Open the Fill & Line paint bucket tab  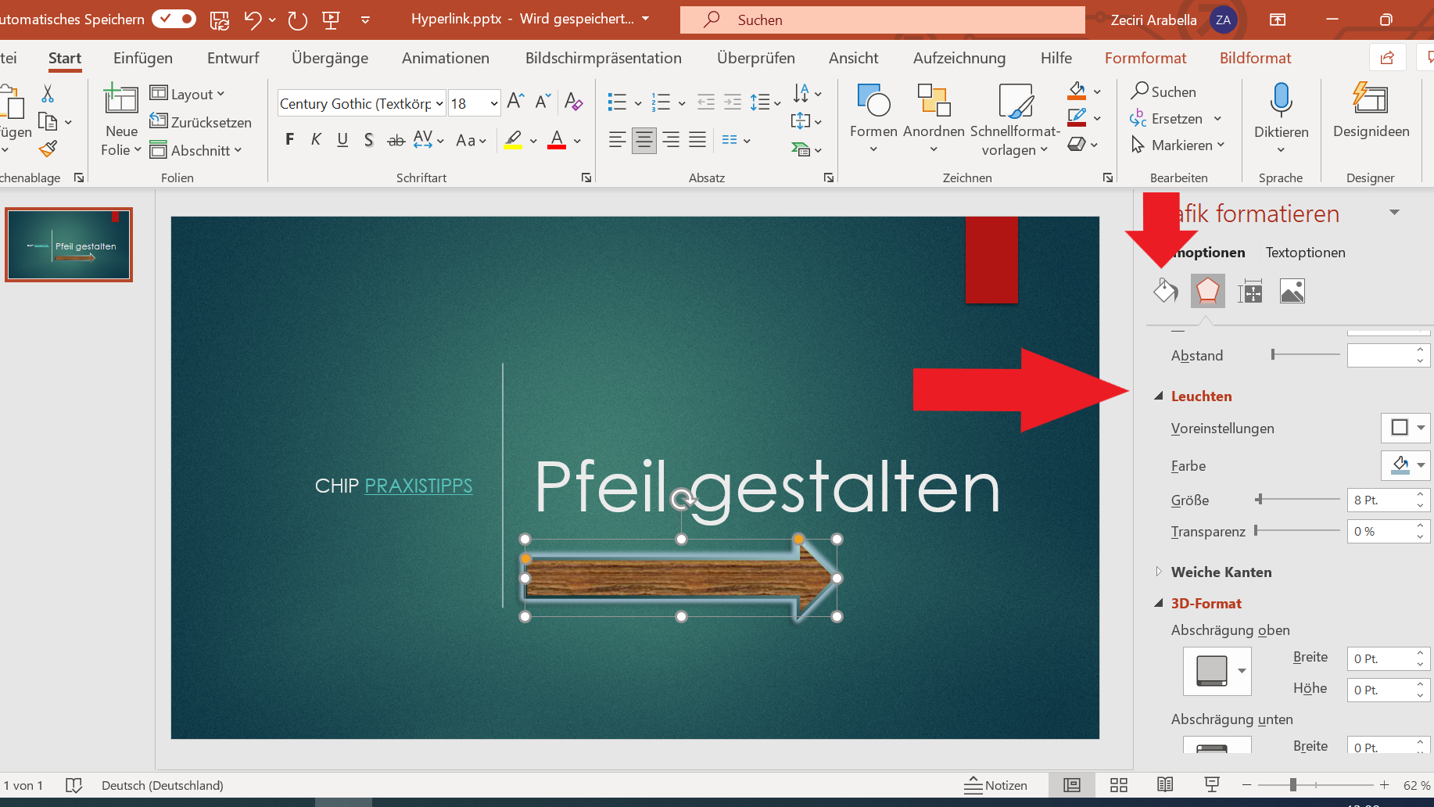[1165, 292]
